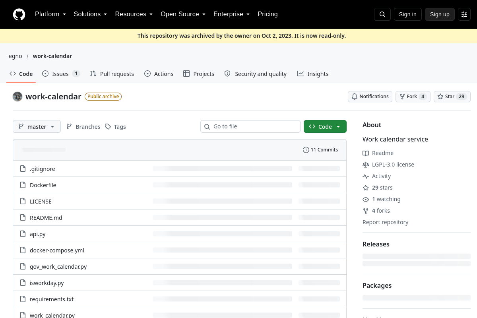Screen dimensions: 477x318
Task: Expand the Resources menu
Action: pyautogui.click(x=134, y=14)
